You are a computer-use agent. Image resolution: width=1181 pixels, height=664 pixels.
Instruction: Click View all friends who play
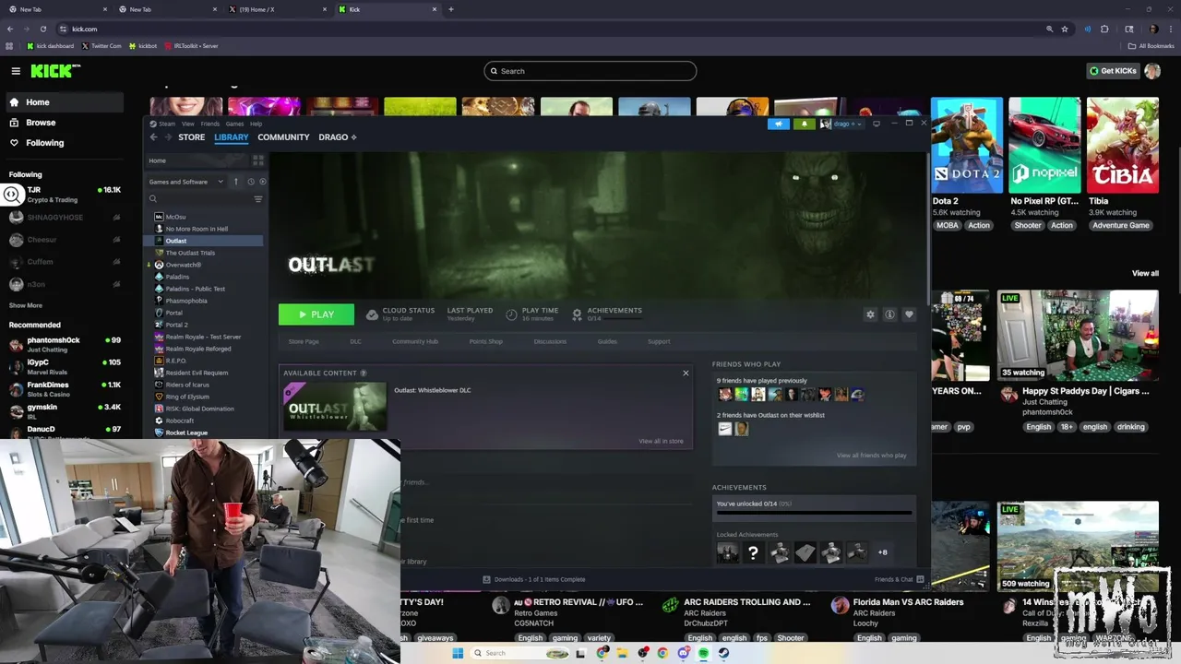coord(872,456)
